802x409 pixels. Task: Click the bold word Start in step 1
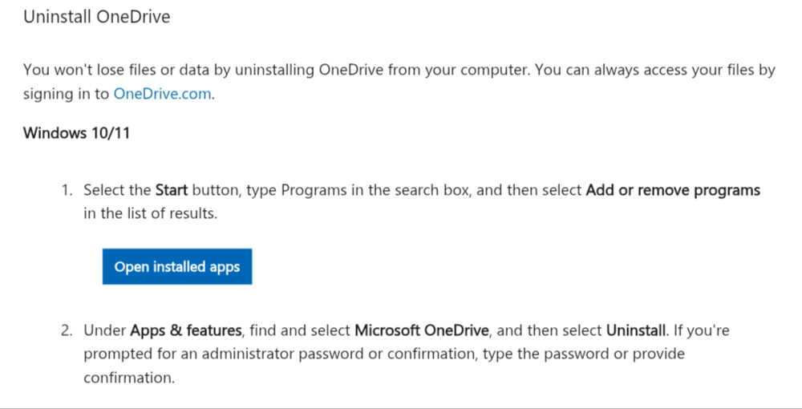(x=172, y=190)
